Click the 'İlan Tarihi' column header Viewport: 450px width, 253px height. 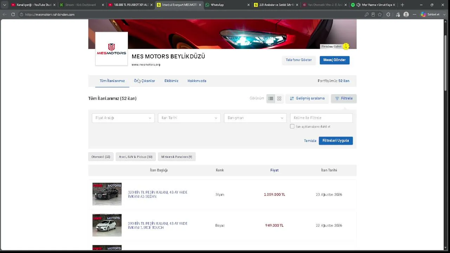(329, 170)
